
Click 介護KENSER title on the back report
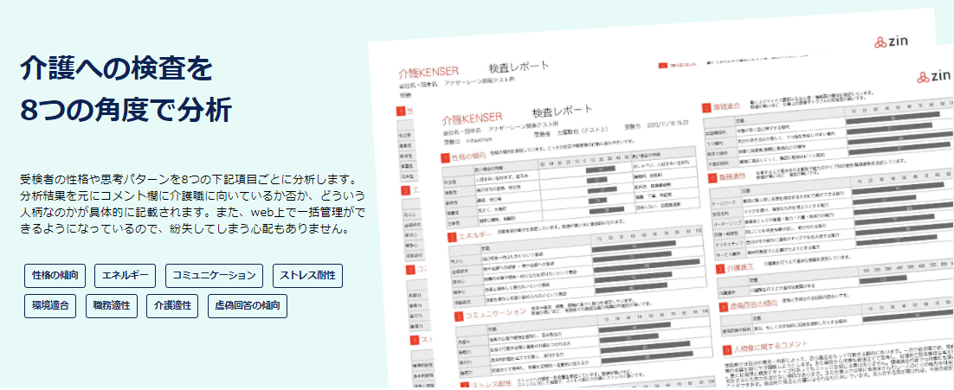429,72
